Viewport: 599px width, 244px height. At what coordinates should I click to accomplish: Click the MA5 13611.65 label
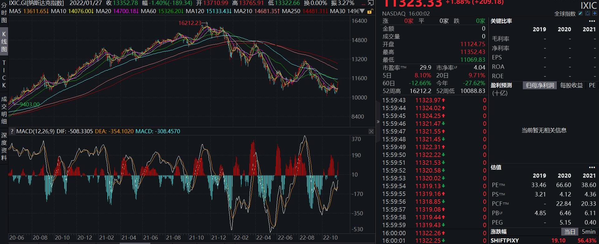click(29, 11)
